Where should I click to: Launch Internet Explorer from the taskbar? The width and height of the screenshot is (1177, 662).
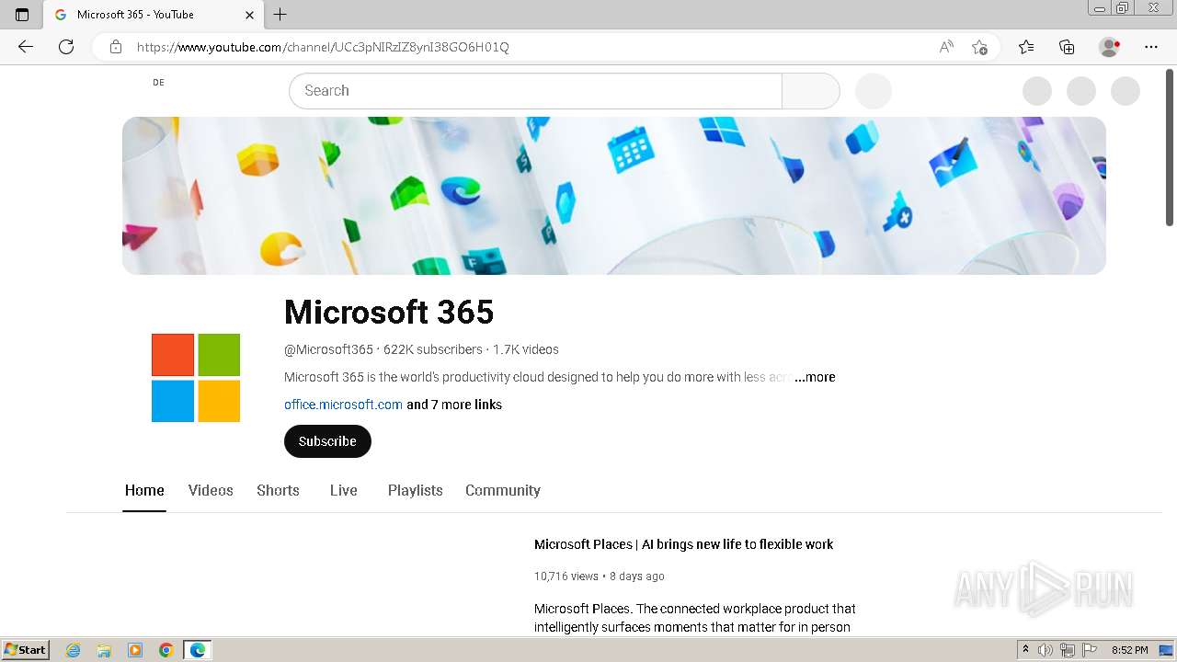[x=74, y=650]
